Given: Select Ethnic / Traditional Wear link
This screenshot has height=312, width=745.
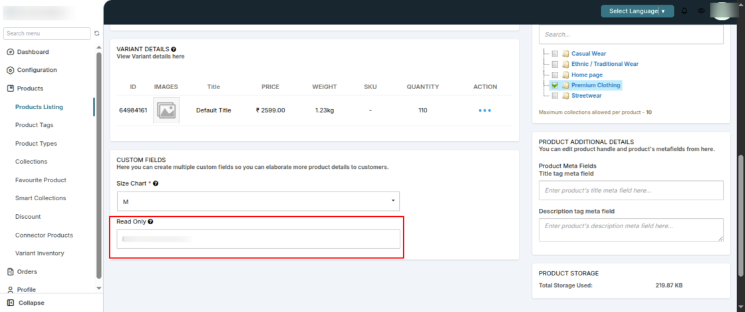Looking at the screenshot, I should tap(605, 64).
